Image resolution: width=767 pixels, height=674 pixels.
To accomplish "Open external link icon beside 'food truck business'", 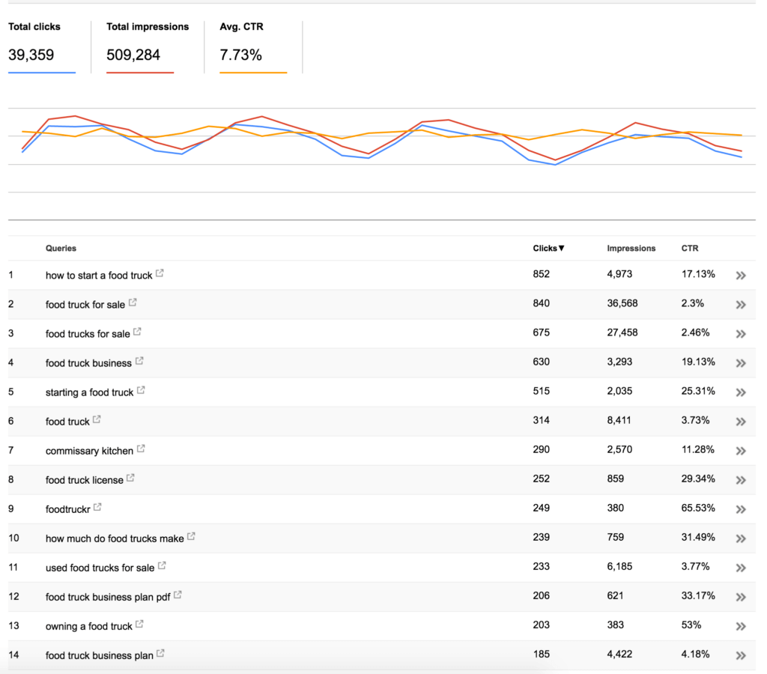I will 139,361.
